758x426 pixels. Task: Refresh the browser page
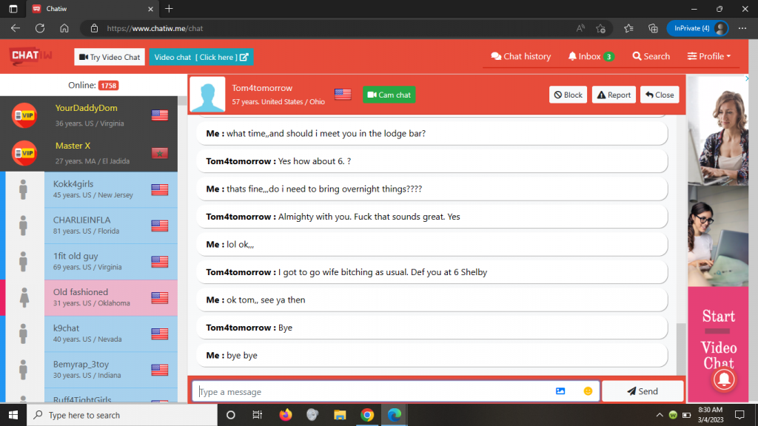pos(40,28)
